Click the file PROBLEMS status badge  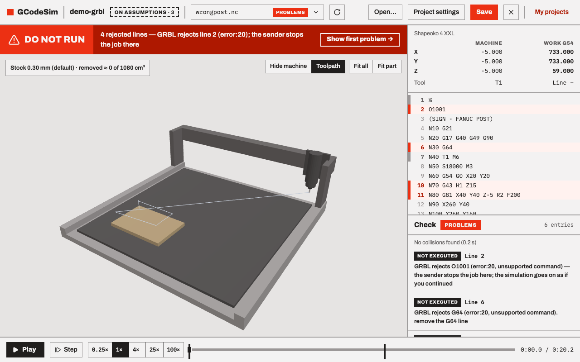(290, 12)
